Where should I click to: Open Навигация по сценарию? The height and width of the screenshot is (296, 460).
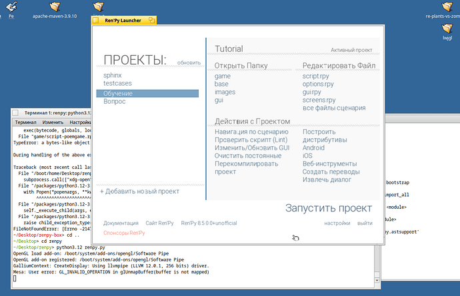point(251,132)
